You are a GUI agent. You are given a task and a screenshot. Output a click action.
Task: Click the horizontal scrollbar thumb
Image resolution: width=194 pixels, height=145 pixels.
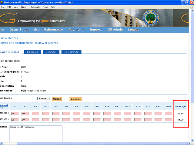point(102,143)
